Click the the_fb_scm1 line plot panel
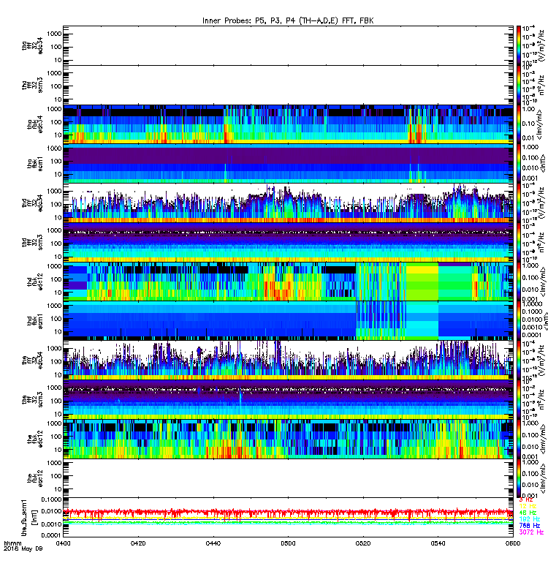 pyautogui.click(x=288, y=518)
